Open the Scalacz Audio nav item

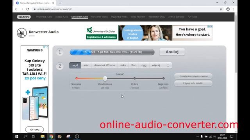pyautogui.click(x=62, y=17)
